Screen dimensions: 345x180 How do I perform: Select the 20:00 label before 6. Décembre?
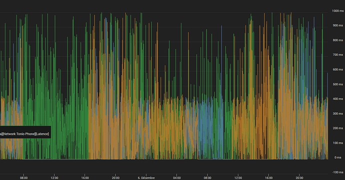coord(115,178)
